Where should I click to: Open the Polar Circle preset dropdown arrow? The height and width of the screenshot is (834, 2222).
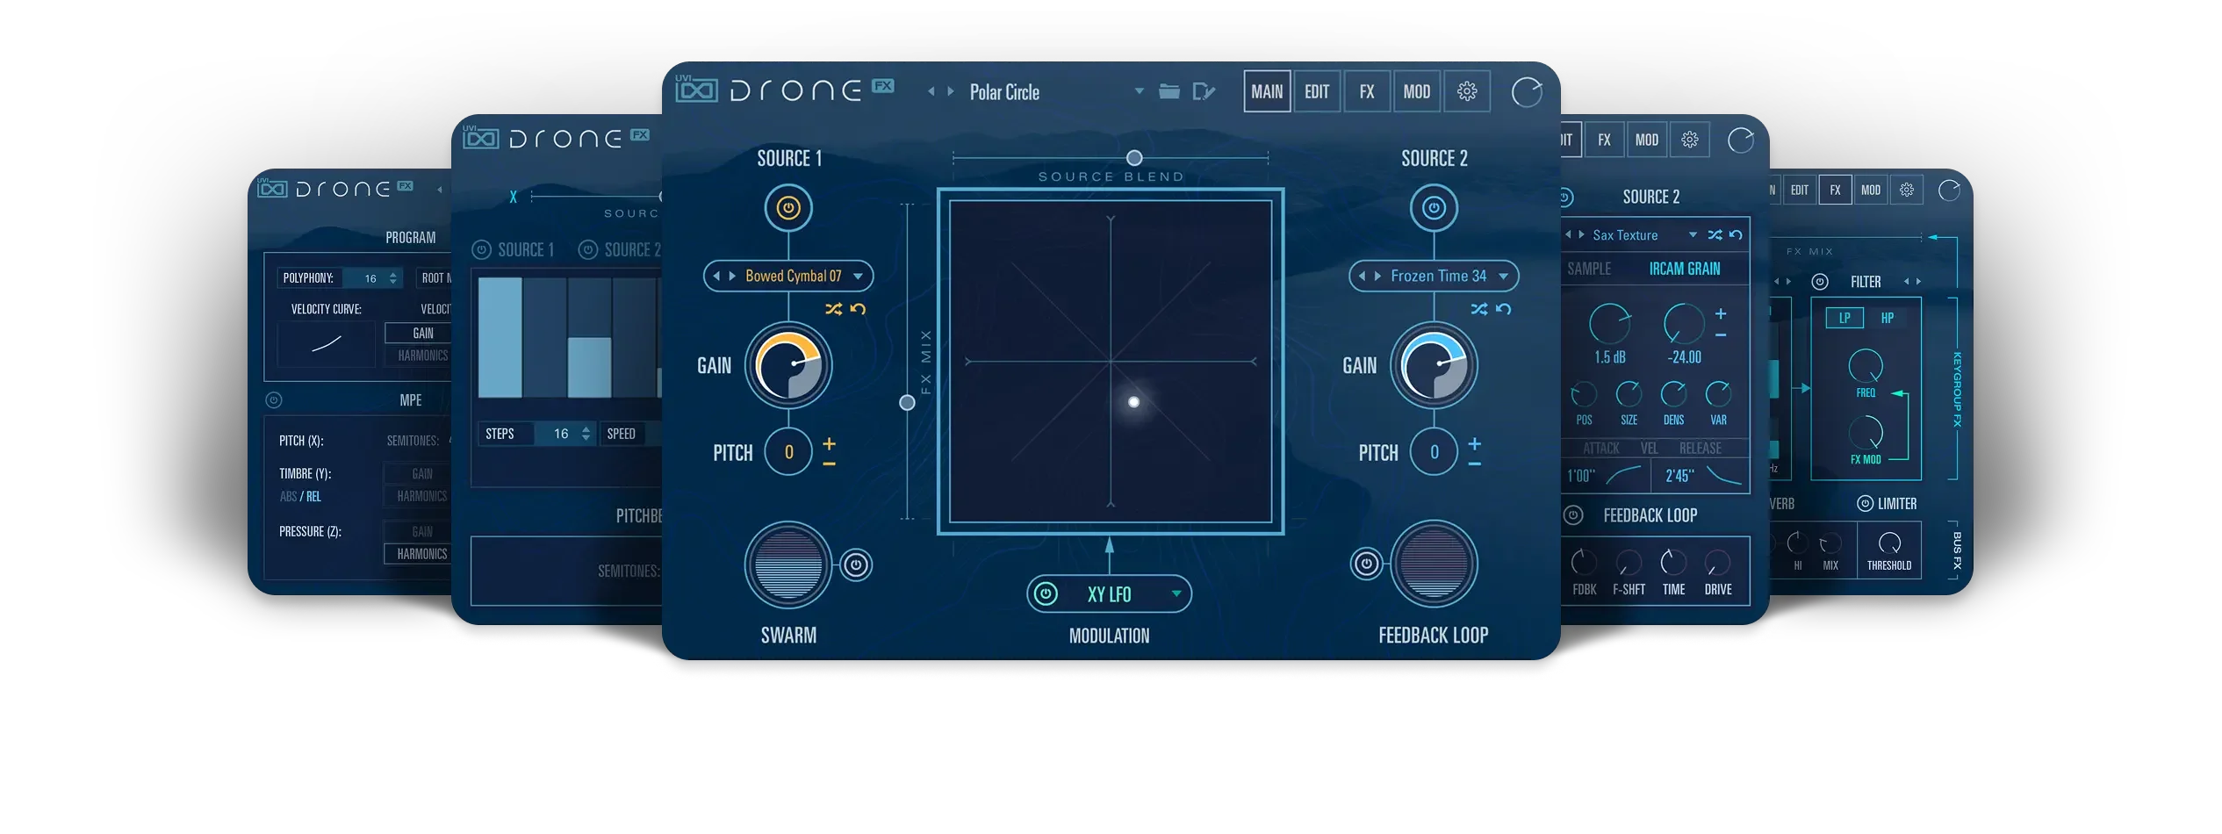click(1139, 91)
